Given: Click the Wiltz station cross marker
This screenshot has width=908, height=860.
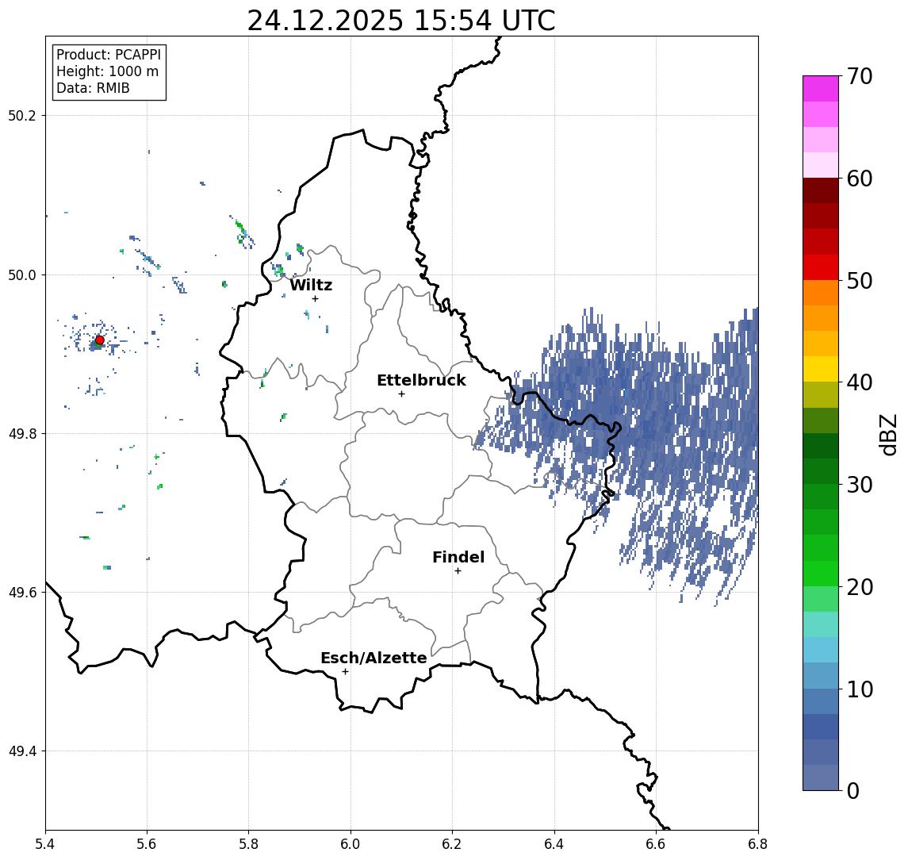Looking at the screenshot, I should 315,298.
